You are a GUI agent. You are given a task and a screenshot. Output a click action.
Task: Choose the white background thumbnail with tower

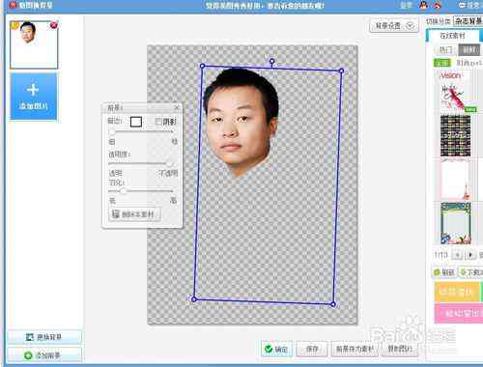pos(456,180)
